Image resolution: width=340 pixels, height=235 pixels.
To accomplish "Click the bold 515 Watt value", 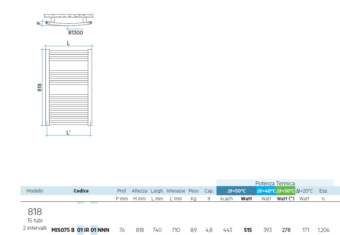I will pos(248,230).
